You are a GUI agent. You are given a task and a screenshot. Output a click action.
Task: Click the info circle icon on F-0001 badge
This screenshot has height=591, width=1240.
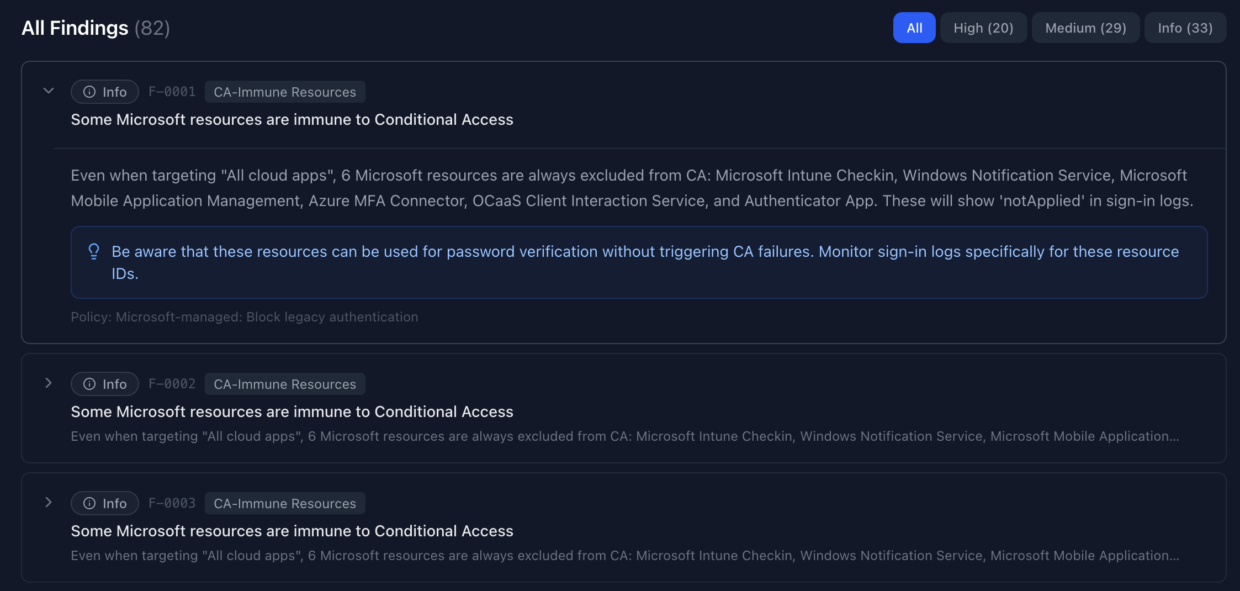89,92
